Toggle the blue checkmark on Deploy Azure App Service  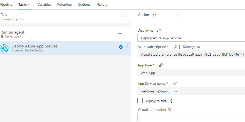[121, 47]
